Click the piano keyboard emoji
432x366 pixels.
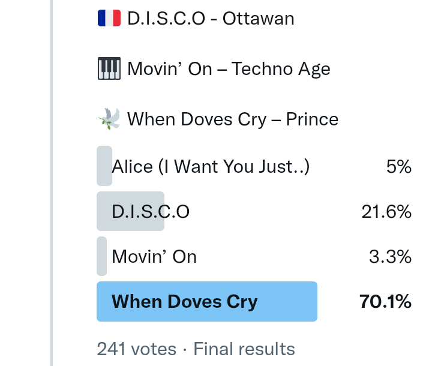[109, 69]
